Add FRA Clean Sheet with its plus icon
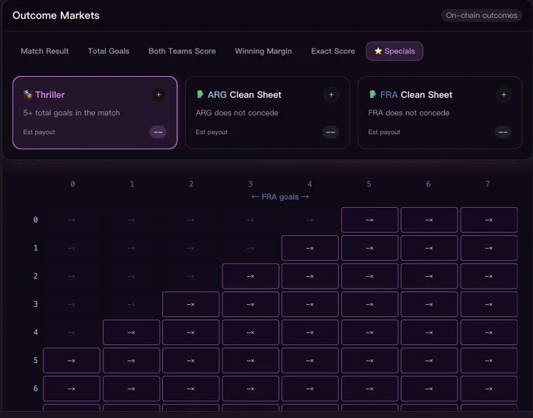Viewport: 533px width, 418px height. (x=504, y=95)
